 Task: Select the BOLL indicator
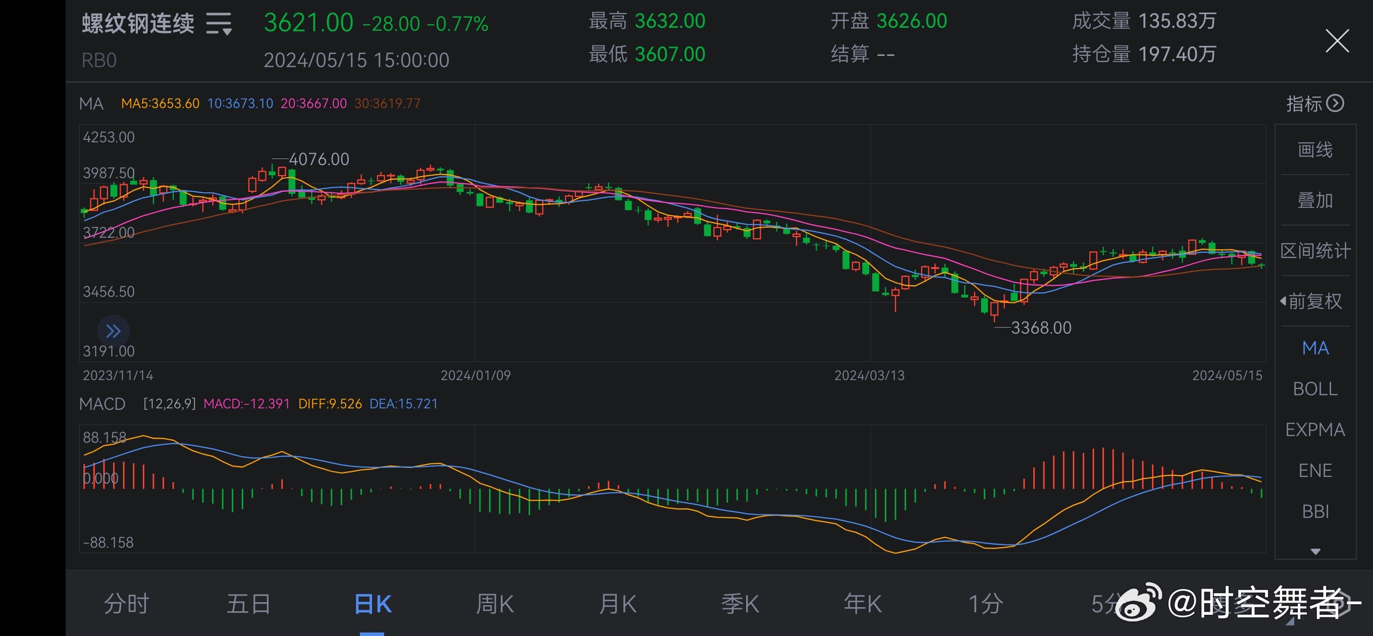tap(1315, 389)
